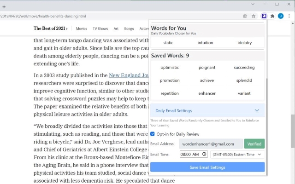Bookmark this page with the star icon

(254, 16)
